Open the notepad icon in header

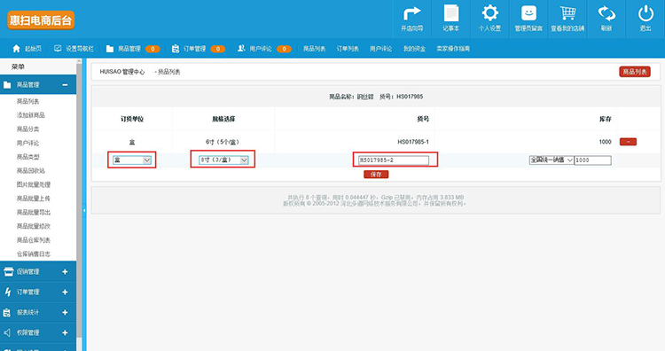point(450,13)
